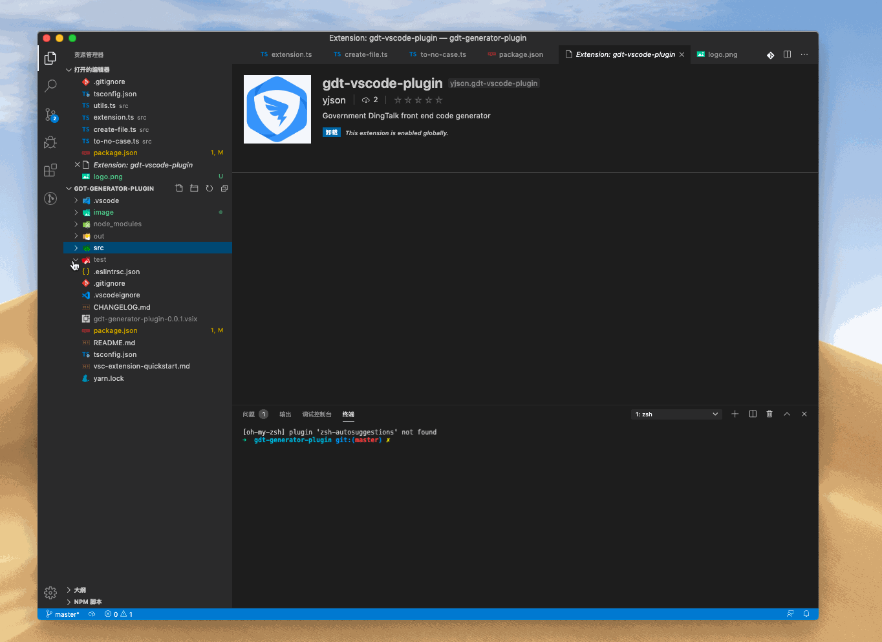Split the editor to the right
Viewport: 882px width, 642px height.
pyautogui.click(x=788, y=54)
